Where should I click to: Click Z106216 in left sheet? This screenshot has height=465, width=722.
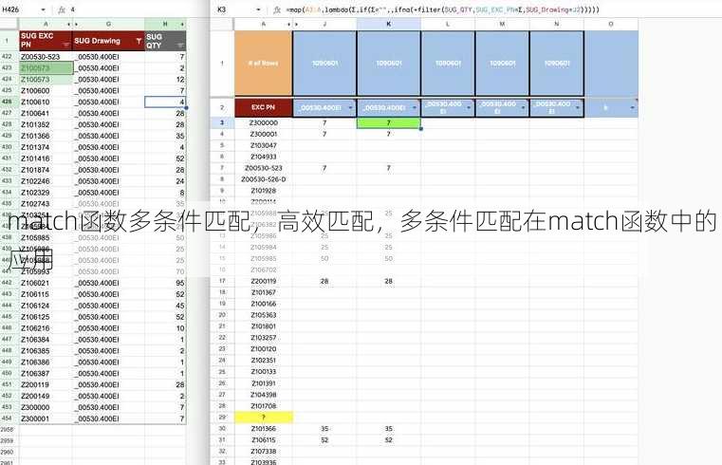[x=35, y=328]
